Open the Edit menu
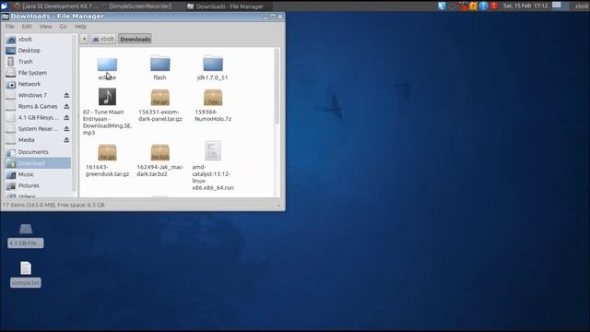 click(27, 27)
